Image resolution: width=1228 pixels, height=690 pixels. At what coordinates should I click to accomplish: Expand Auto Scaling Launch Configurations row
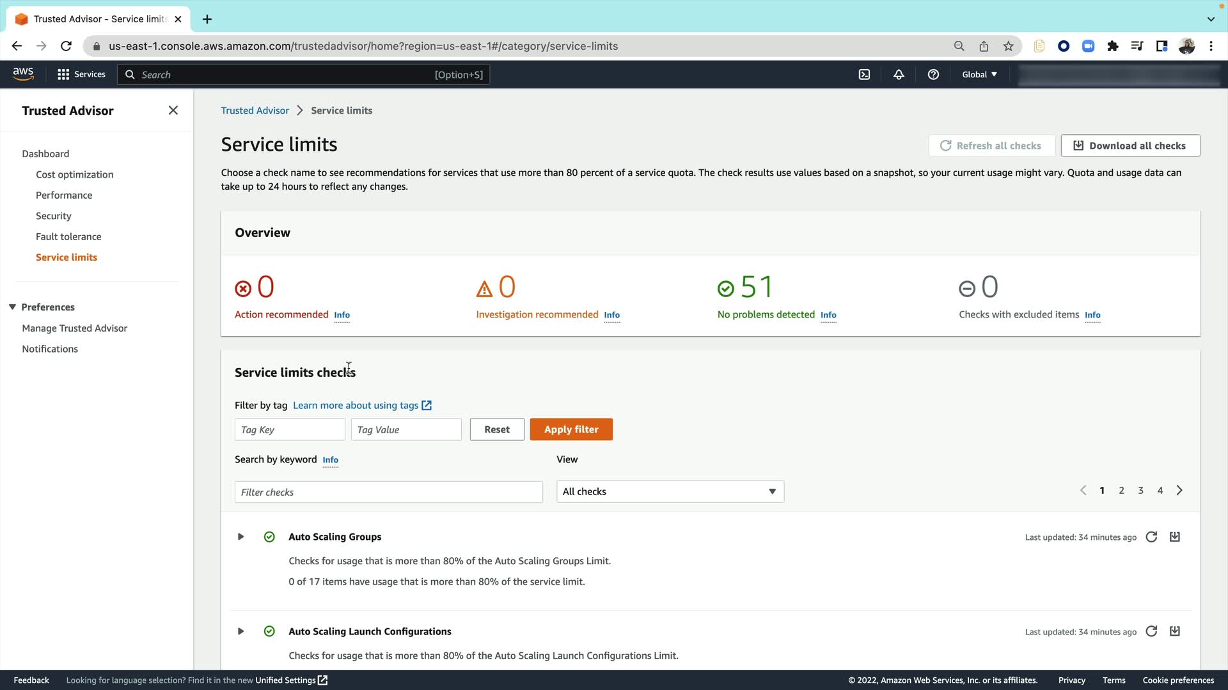point(240,631)
